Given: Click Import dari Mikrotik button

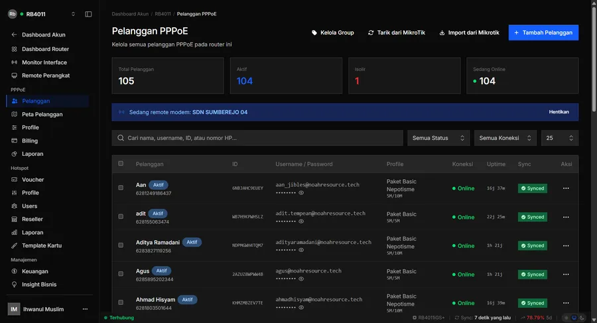Looking at the screenshot, I should tap(470, 32).
